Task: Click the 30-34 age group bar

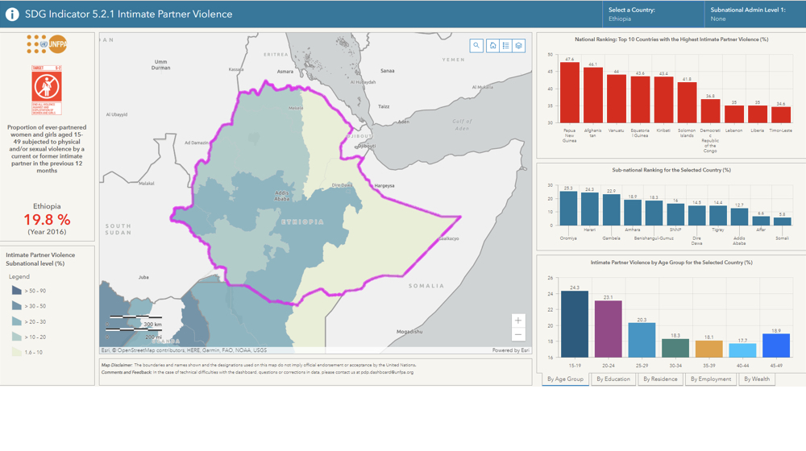Action: [675, 348]
